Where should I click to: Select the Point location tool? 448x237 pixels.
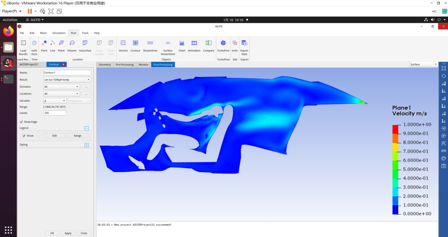point(44,43)
